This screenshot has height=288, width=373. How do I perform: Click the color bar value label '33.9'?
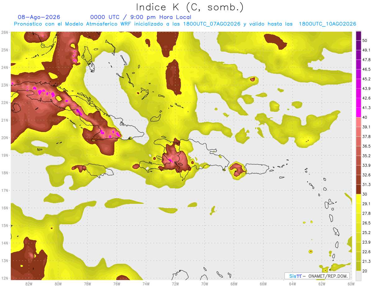(x=366, y=165)
